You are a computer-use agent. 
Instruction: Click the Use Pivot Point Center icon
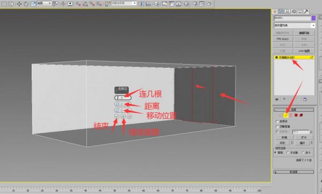point(55,4)
